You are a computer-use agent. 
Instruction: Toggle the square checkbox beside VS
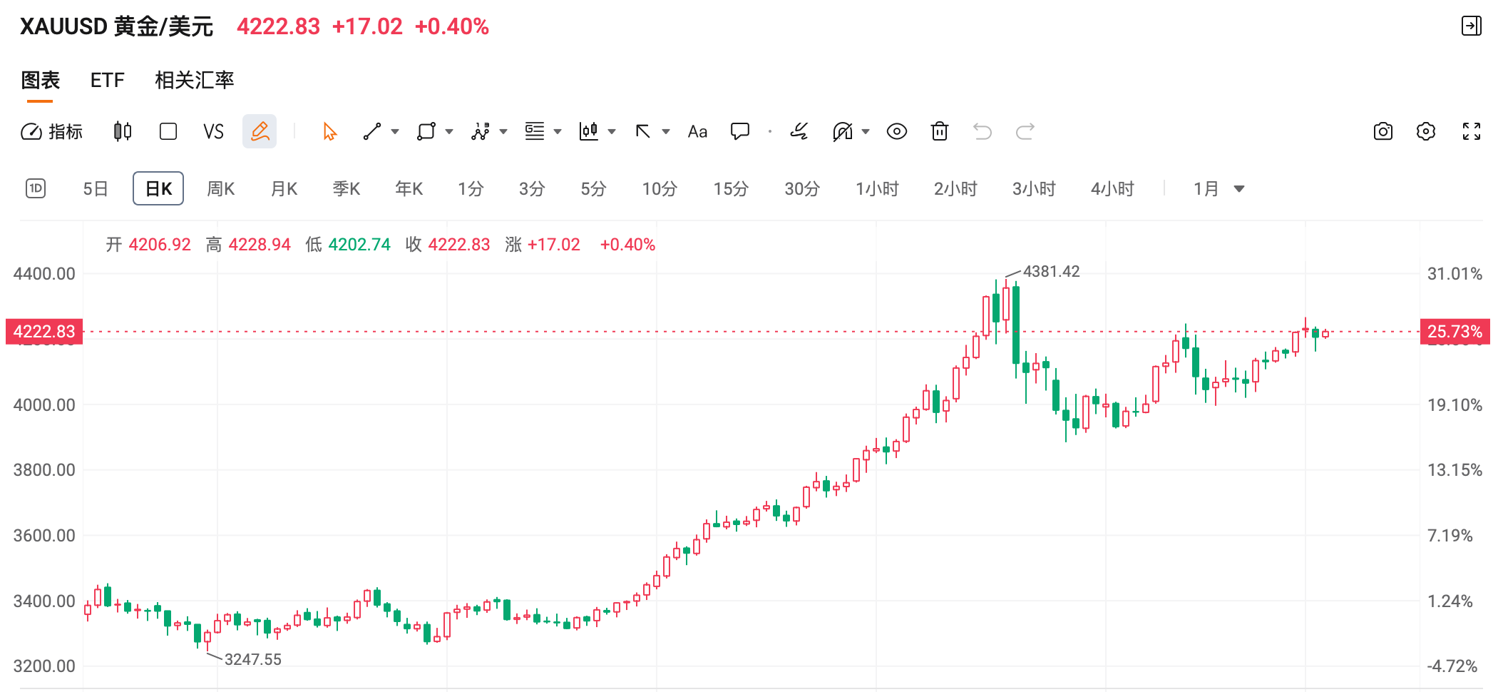click(x=168, y=131)
